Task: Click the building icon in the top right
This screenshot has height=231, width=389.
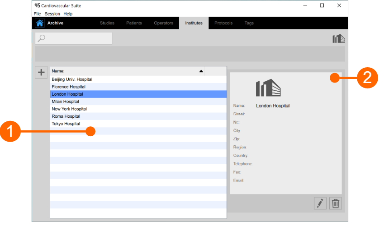Action: pyautogui.click(x=338, y=39)
